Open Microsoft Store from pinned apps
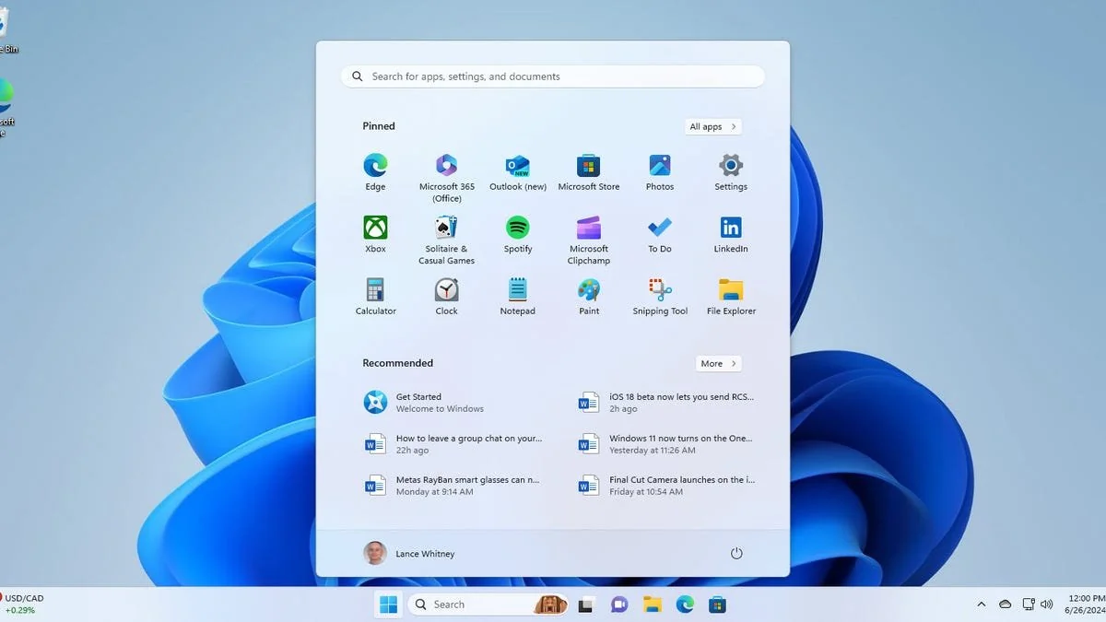This screenshot has height=622, width=1106. point(589,171)
